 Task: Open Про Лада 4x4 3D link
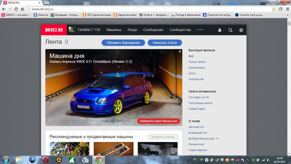pyautogui.click(x=199, y=97)
